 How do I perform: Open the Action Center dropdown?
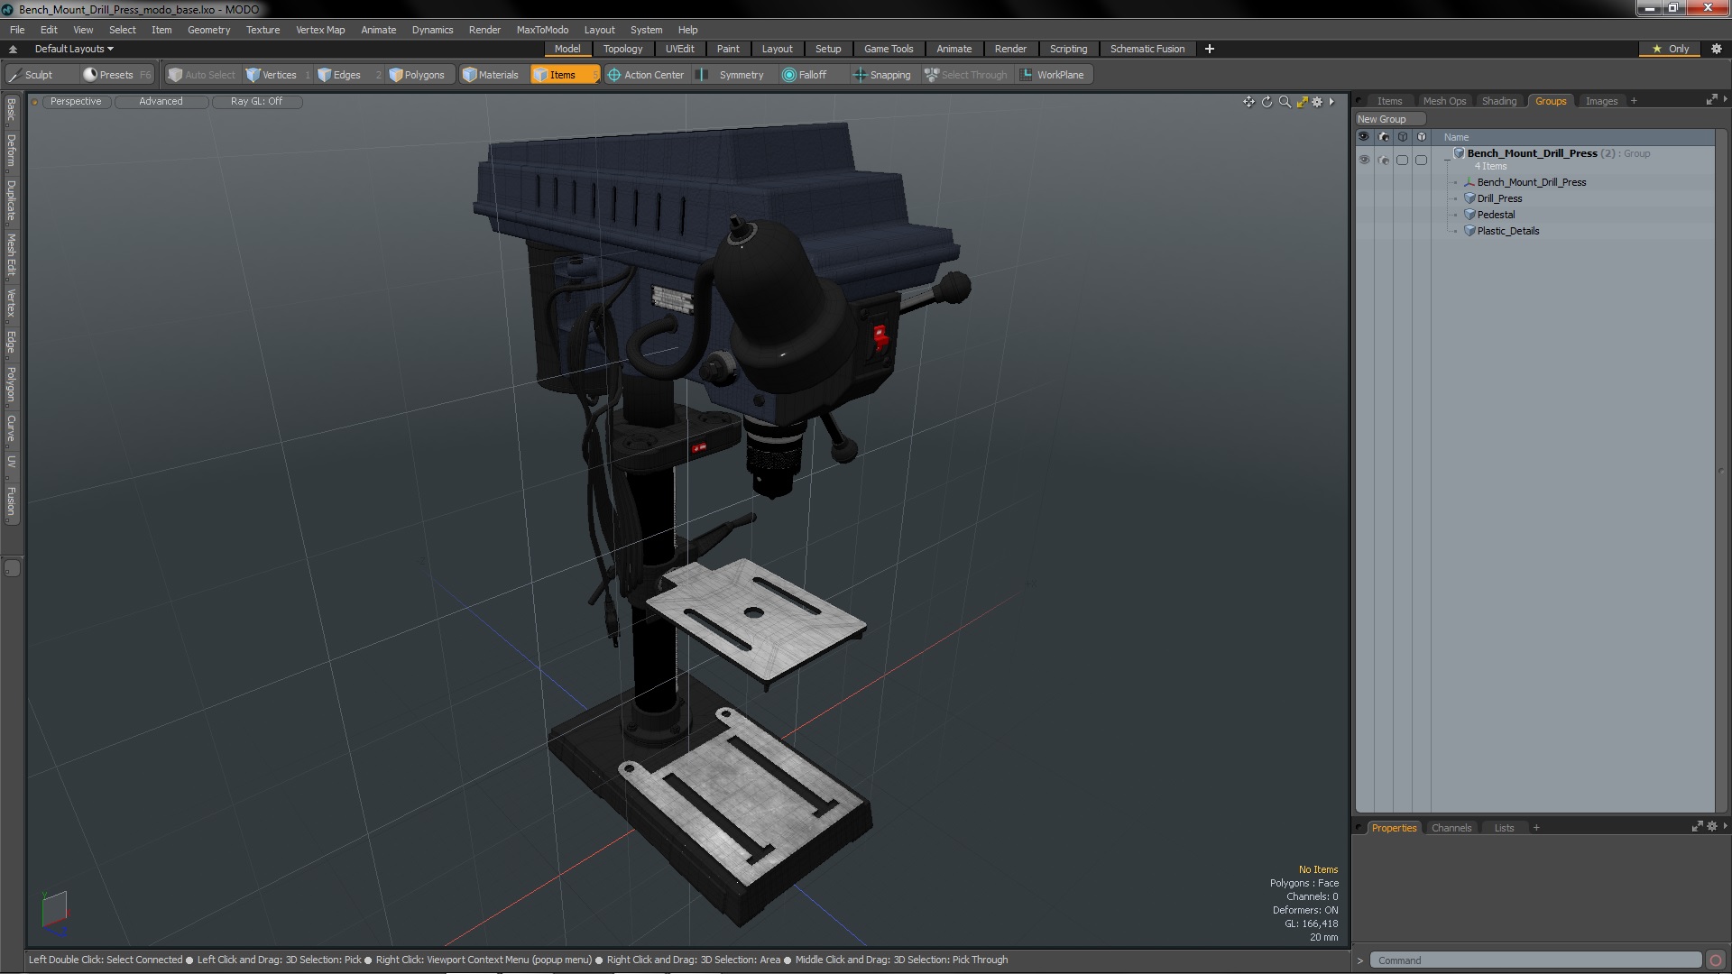646,75
